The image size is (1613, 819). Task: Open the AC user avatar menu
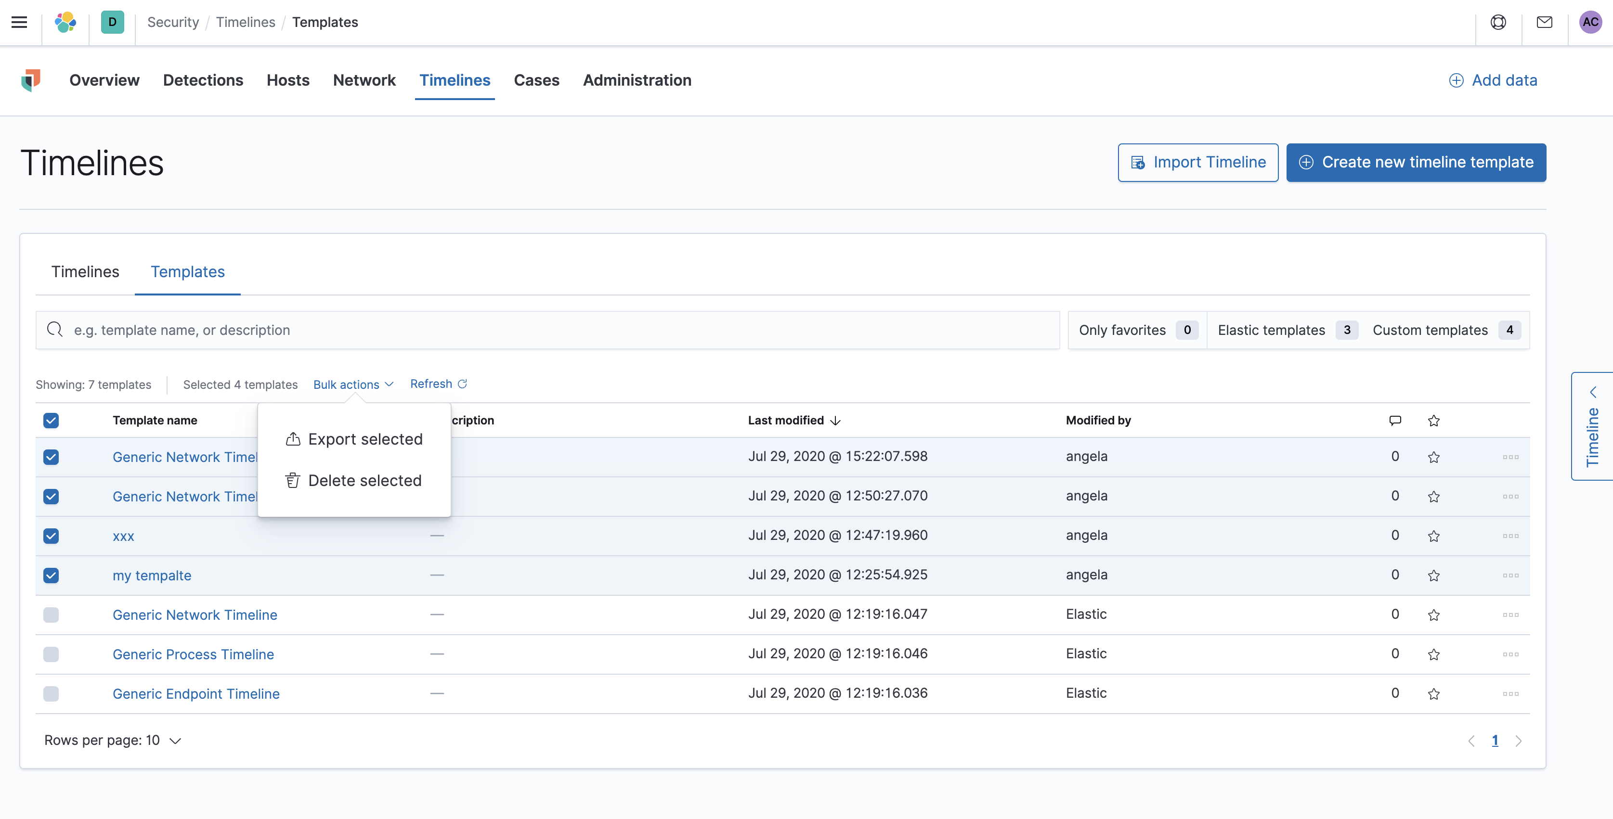pyautogui.click(x=1590, y=23)
